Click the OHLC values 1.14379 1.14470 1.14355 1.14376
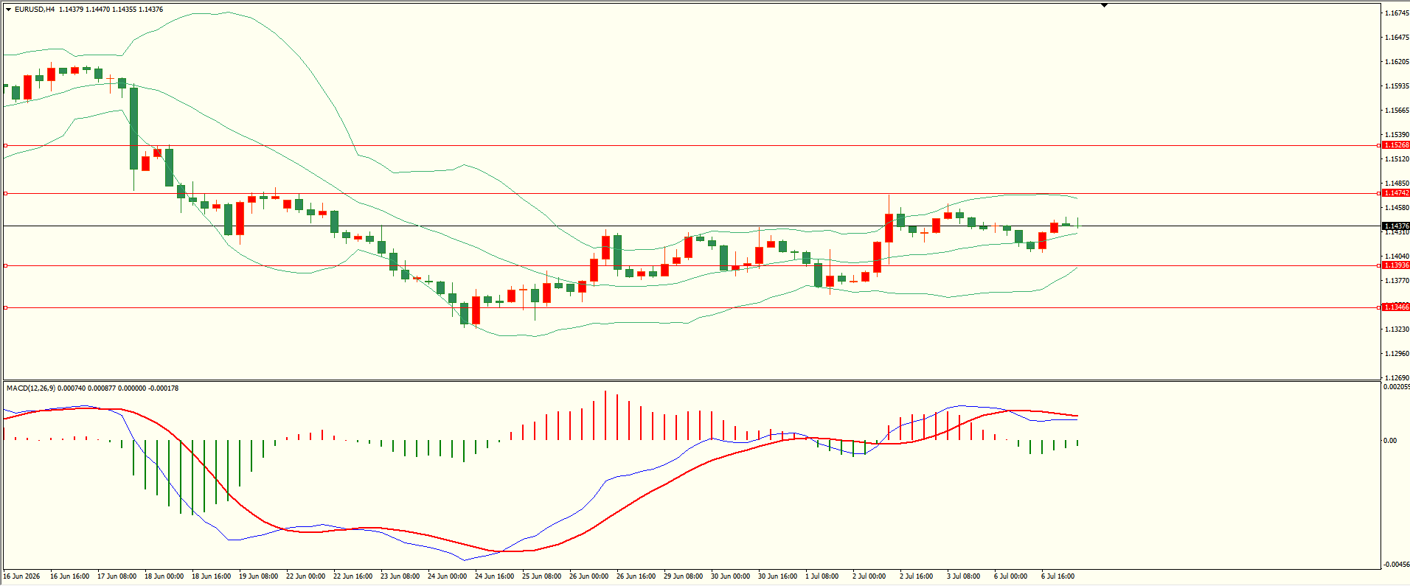The image size is (1410, 586). (111, 10)
